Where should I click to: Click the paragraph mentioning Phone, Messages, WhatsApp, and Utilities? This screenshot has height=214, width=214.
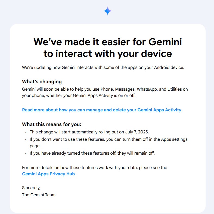(x=105, y=92)
